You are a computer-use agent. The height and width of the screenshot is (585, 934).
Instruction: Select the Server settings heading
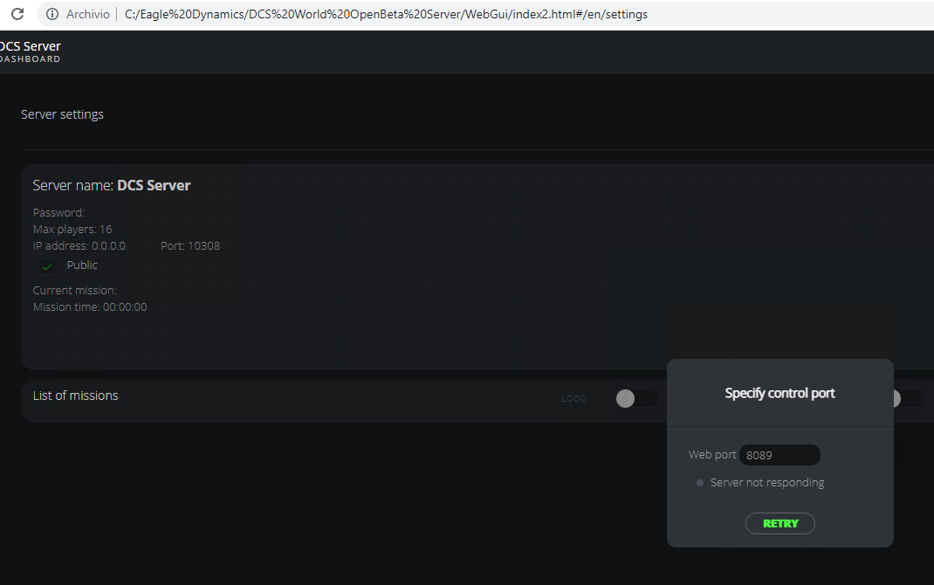(62, 114)
